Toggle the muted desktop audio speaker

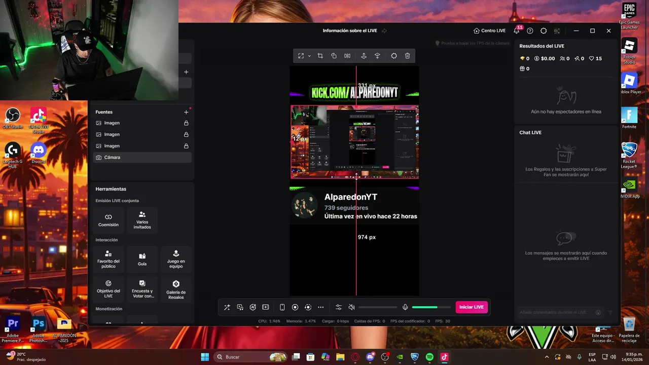pos(352,307)
